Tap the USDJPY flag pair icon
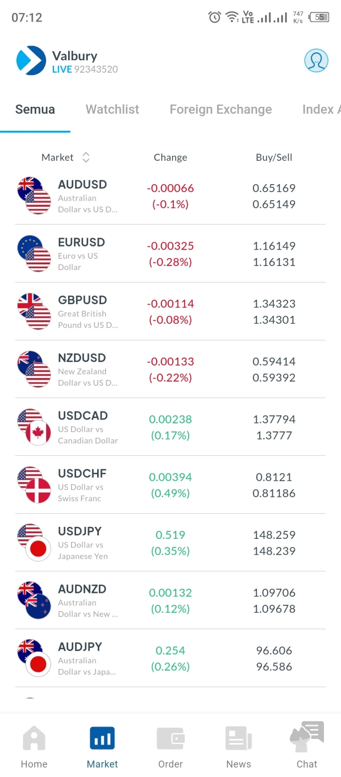 [x=34, y=542]
